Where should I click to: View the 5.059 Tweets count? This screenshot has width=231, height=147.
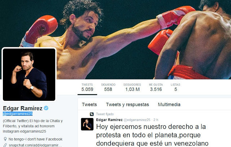(x=87, y=87)
